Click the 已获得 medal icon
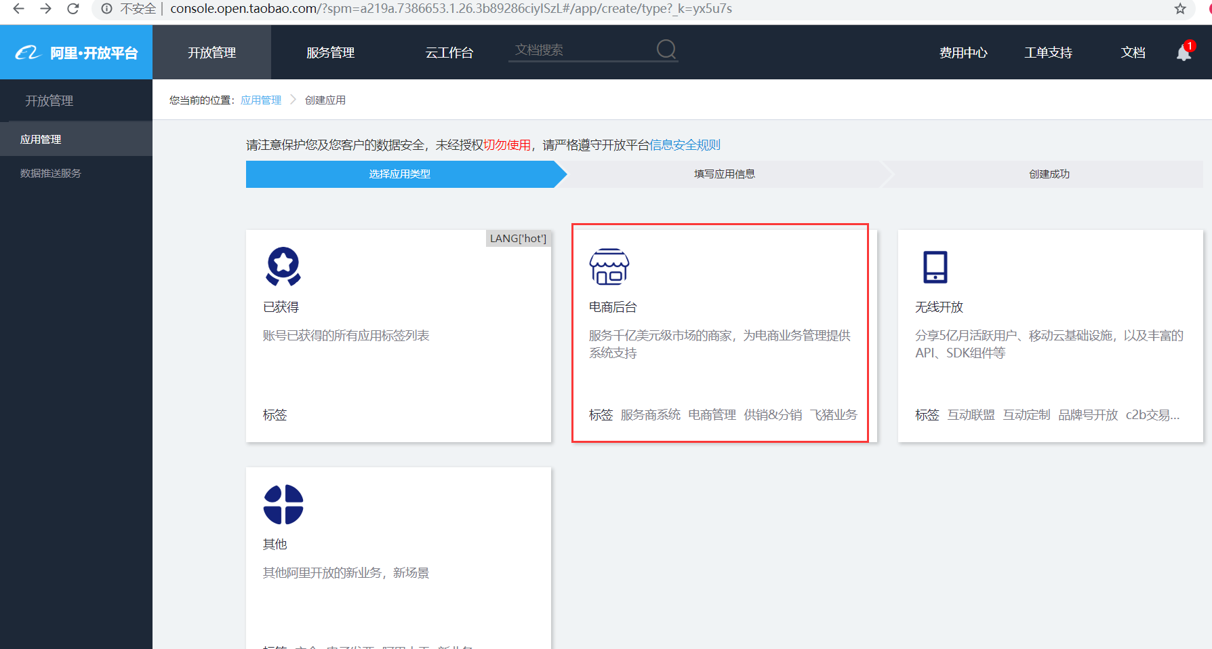Viewport: 1212px width, 649px height. coord(283,266)
